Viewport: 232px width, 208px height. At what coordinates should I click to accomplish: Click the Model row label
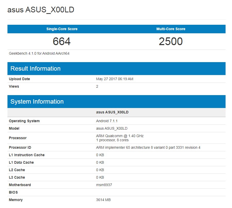(14, 128)
